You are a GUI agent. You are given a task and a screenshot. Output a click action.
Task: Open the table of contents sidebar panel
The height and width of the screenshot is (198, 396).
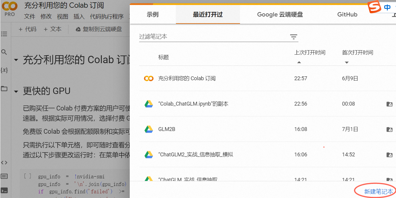click(4, 34)
